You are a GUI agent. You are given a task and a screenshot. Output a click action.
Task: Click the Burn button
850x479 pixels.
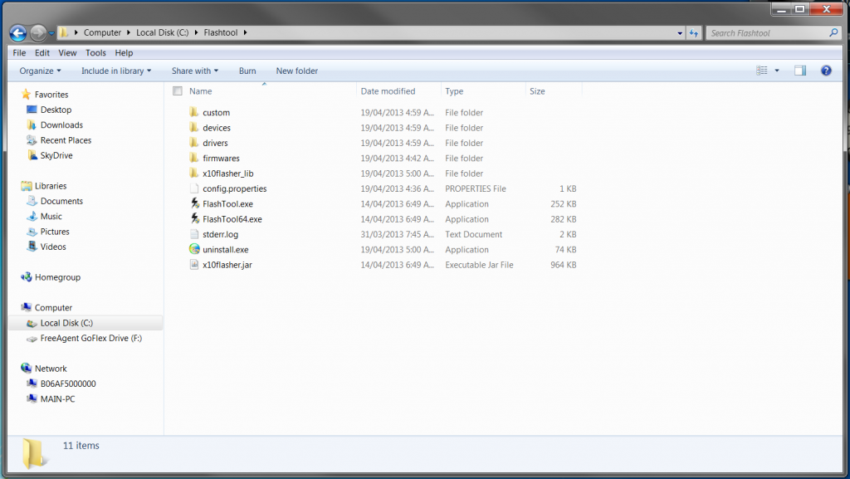pos(247,71)
